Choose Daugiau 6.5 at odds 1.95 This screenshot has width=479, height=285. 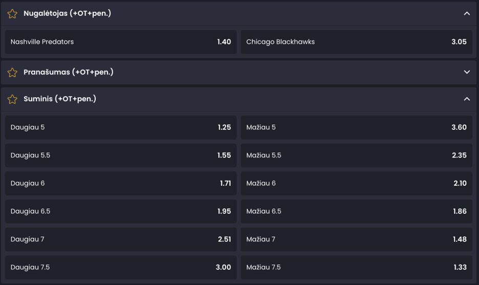pos(121,211)
